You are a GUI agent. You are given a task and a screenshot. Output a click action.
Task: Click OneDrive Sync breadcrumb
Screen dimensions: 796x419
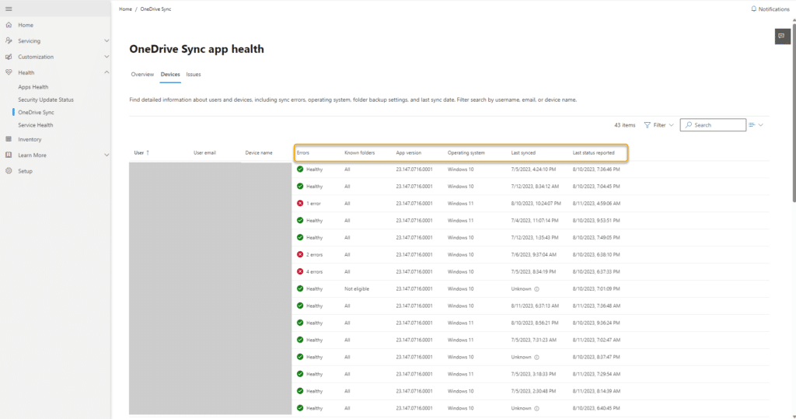click(155, 9)
